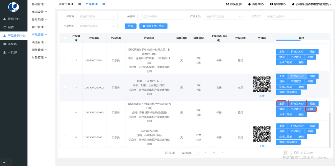
Task: Click 批量下载二维码 batch download button
Action: click(x=153, y=26)
